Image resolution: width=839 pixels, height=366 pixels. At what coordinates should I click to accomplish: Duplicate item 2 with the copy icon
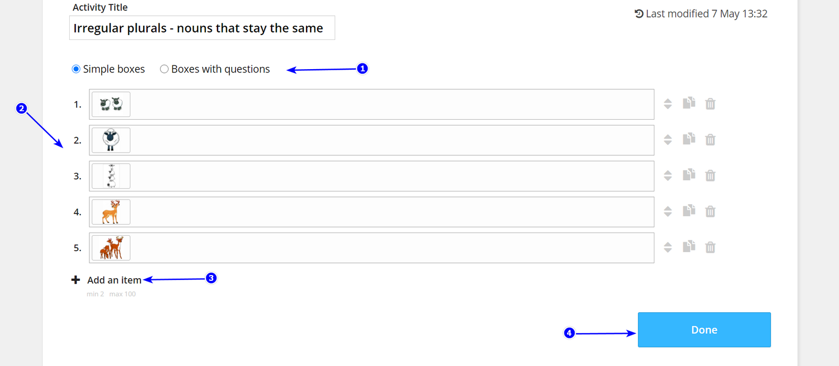coord(689,139)
